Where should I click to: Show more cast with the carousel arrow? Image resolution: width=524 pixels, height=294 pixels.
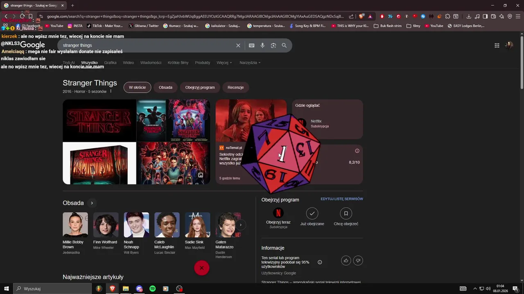click(241, 225)
